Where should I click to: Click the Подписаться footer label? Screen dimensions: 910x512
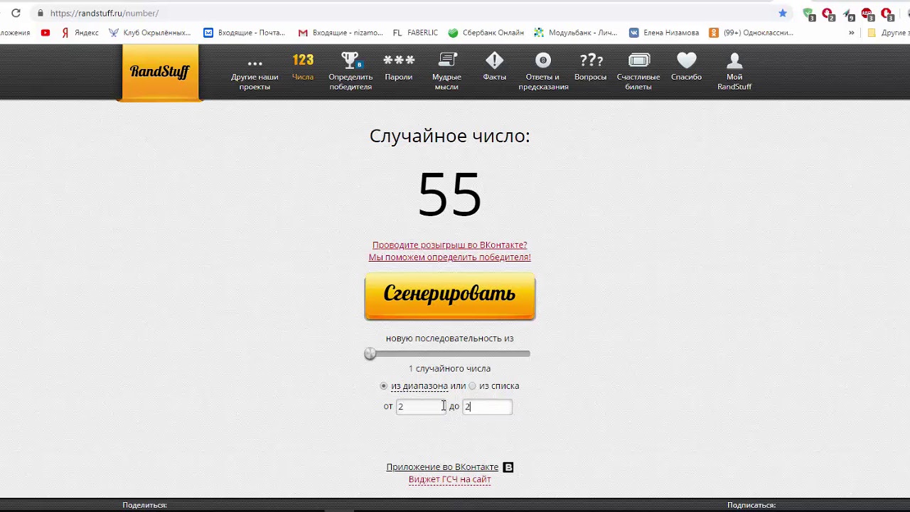pyautogui.click(x=751, y=505)
